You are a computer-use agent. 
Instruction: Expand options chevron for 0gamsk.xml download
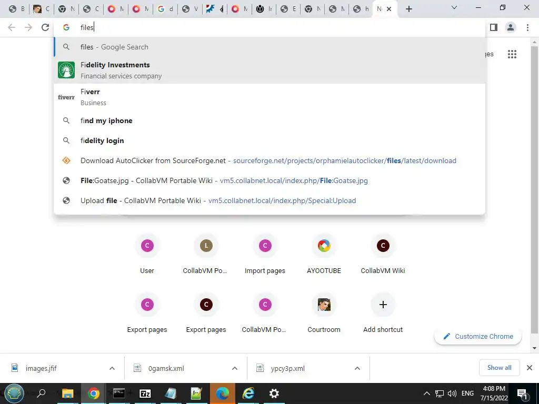tap(235, 368)
